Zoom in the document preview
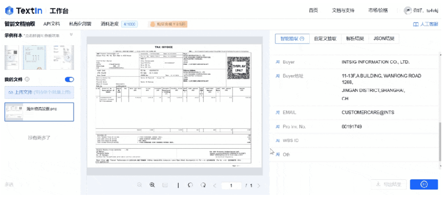 [x=152, y=185]
